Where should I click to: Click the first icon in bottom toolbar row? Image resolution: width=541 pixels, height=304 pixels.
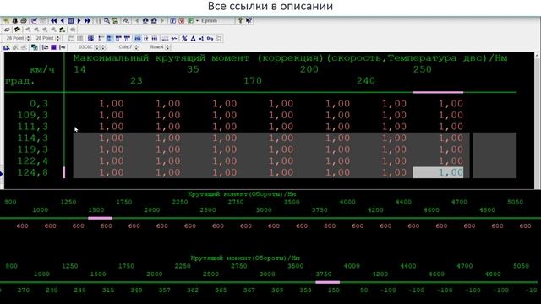(7, 47)
